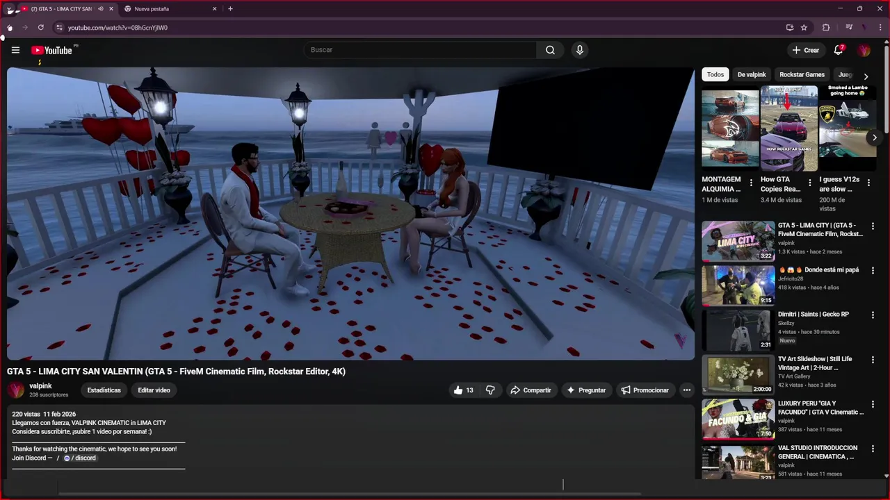Open MONTAGEM ALQUIMIA short thumbnail
Screen dimensions: 890x500
tap(730, 128)
